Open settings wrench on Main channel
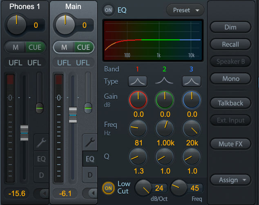 (x=90, y=142)
